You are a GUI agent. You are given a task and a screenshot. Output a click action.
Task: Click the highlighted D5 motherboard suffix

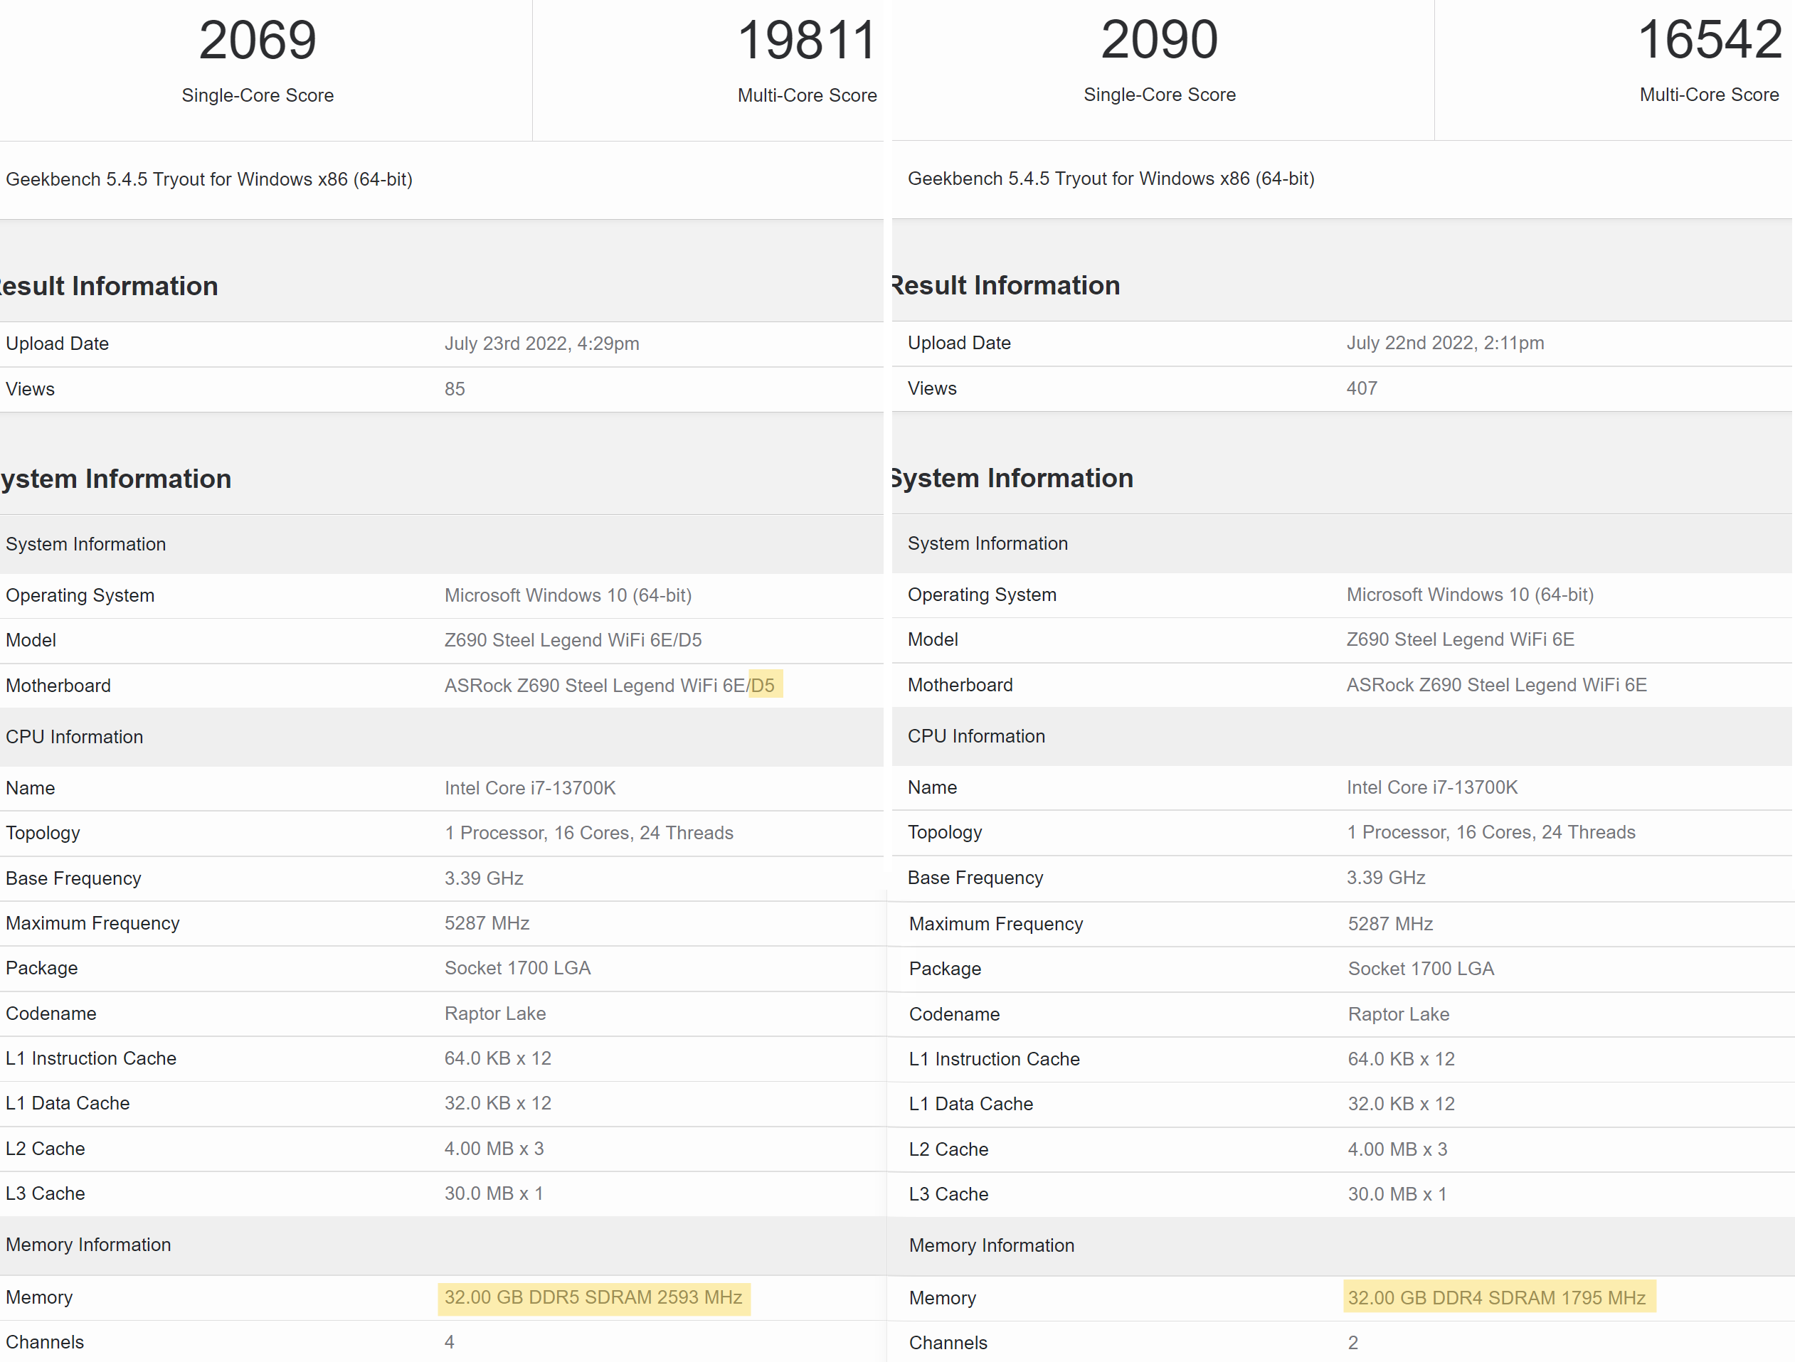763,686
